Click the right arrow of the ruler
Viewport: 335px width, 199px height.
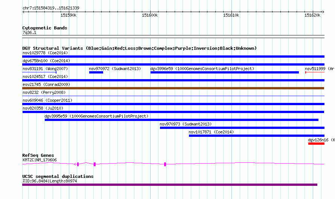click(x=323, y=12)
